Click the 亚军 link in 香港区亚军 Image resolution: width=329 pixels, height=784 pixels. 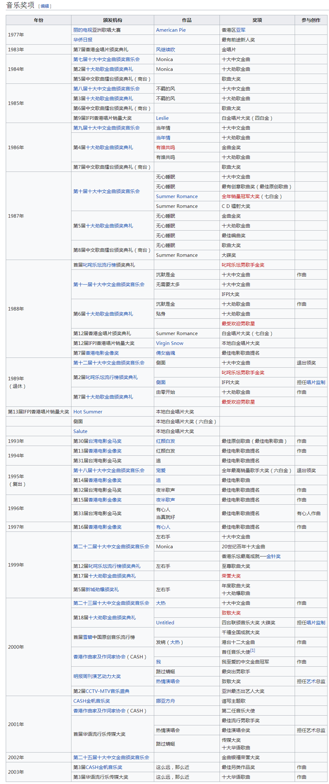pos(241,30)
